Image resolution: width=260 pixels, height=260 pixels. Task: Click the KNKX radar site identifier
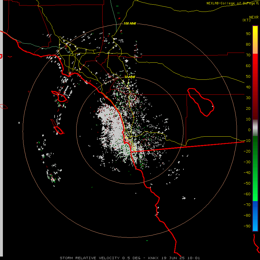click(x=153, y=258)
